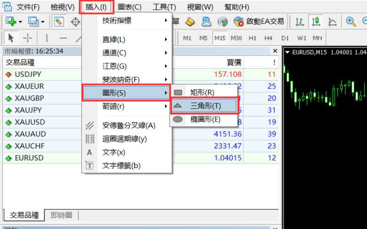Viewport: 367px width, 229px height.
Task: Switch to bar chart icon
Action: point(300,22)
